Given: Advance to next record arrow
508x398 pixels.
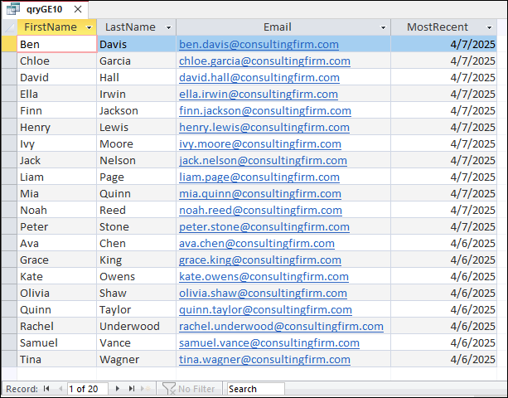Looking at the screenshot, I should 118,388.
